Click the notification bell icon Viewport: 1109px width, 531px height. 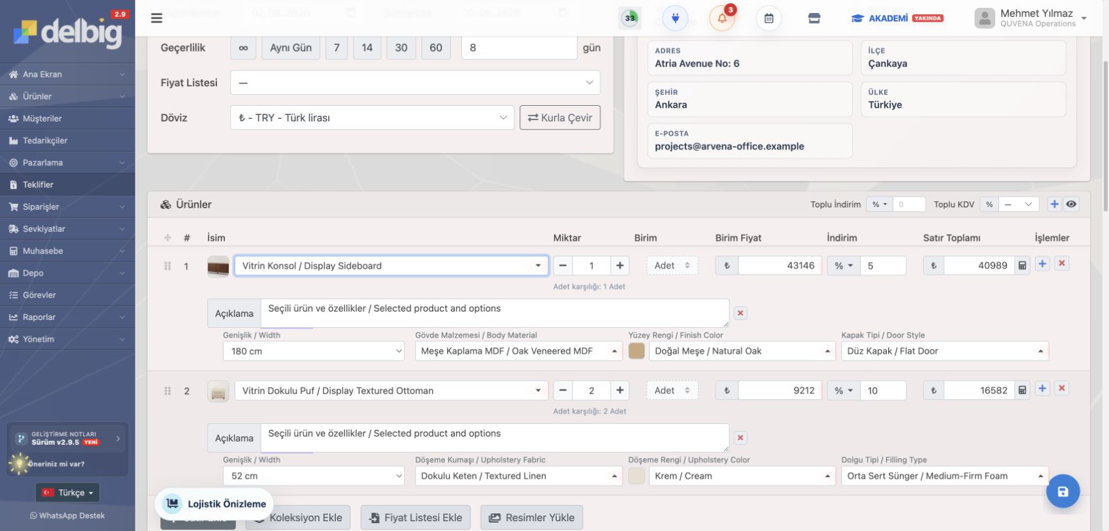pos(722,18)
